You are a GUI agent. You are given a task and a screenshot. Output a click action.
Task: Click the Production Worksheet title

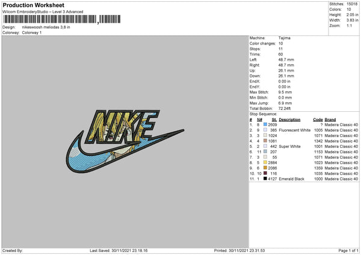[33, 5]
